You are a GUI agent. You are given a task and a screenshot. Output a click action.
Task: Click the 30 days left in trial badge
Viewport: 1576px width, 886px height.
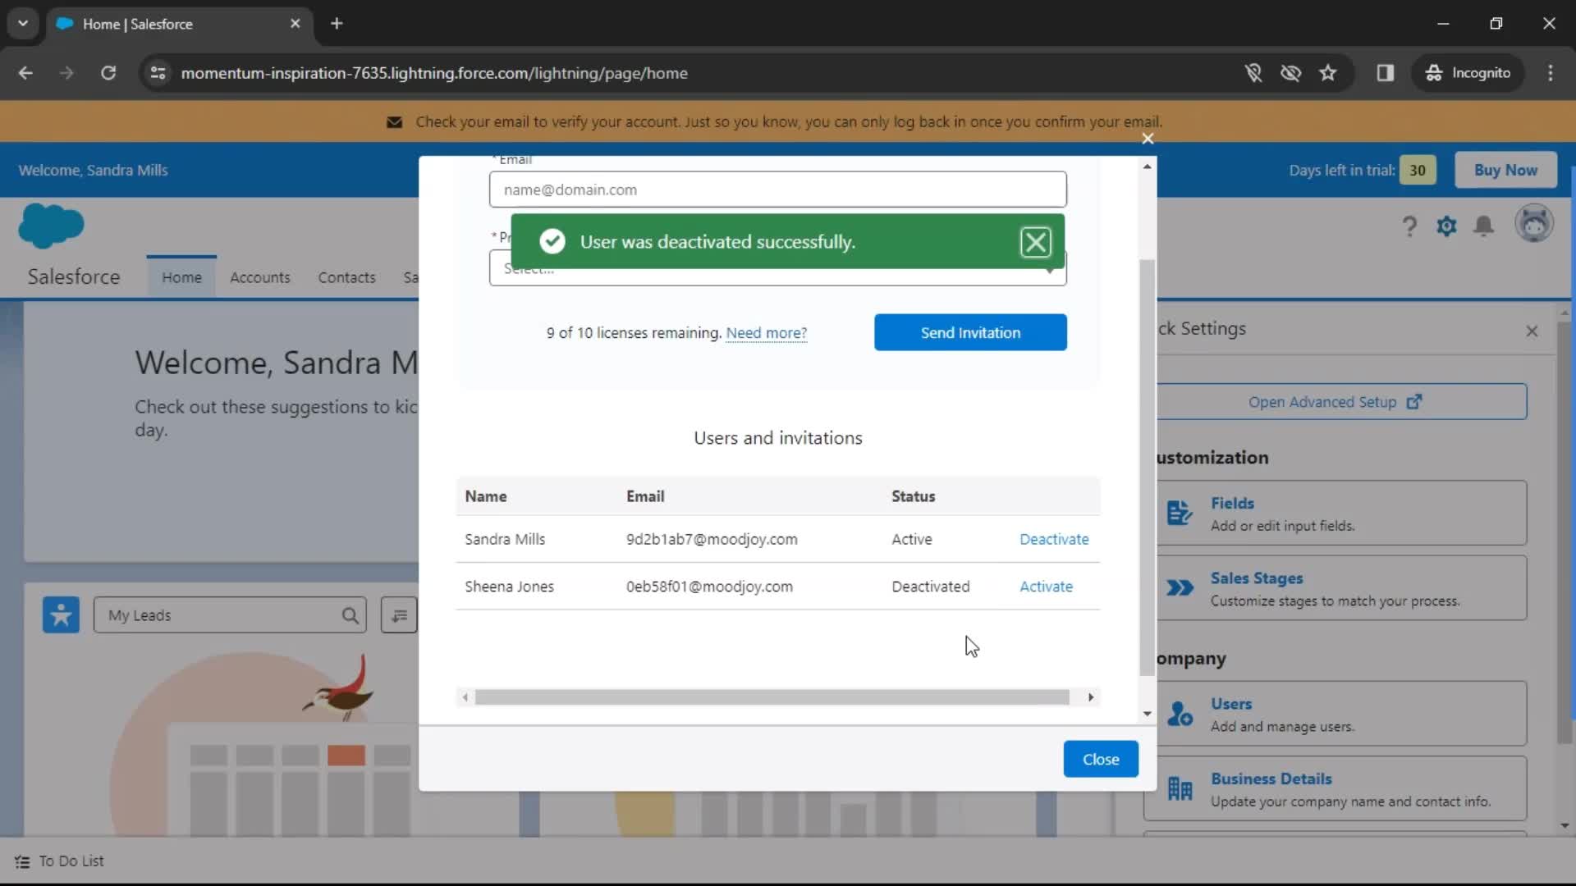pos(1418,171)
